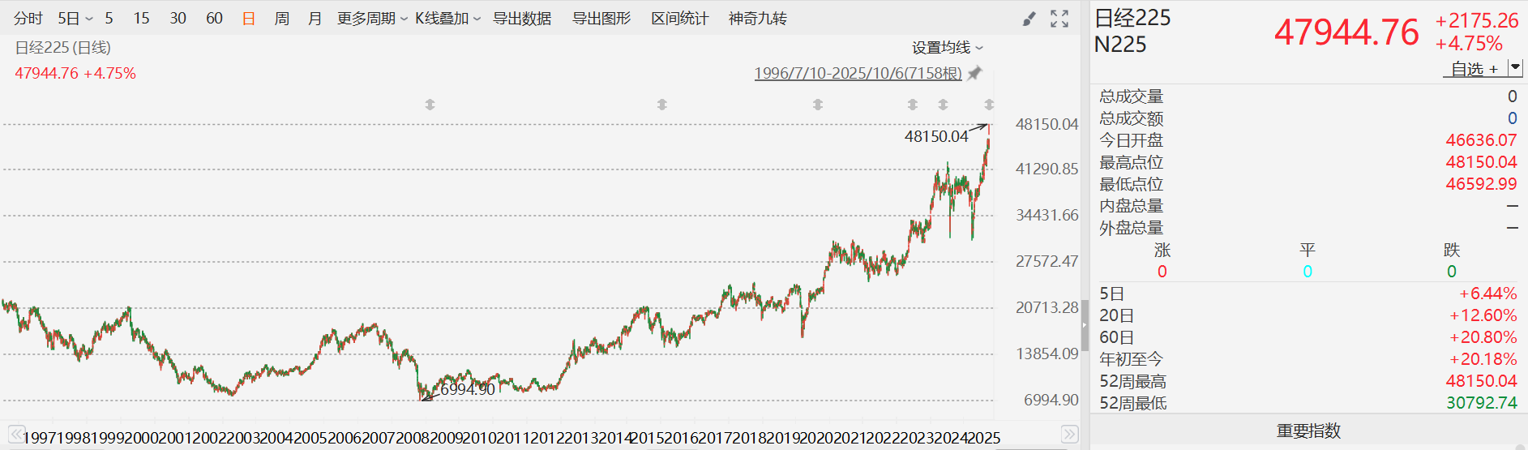Viewport: 1528px width, 450px height.
Task: Open the drawing pen tool
Action: pos(1029,19)
